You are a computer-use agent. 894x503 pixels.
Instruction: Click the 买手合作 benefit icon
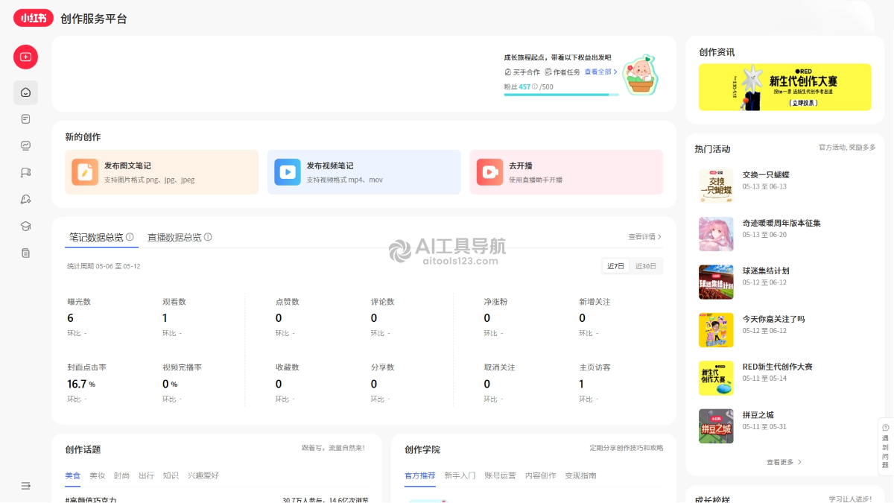[508, 72]
